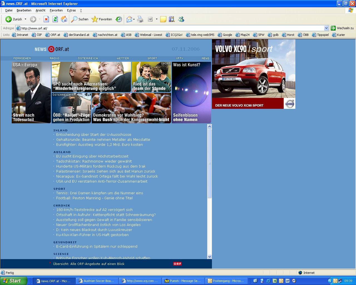Screen dimensions: 356x285
Task: Launch Windows Media Player from quick launch
Action: point(294,281)
